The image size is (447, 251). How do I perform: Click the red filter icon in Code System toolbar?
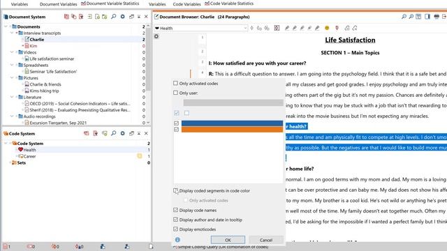(x=96, y=133)
